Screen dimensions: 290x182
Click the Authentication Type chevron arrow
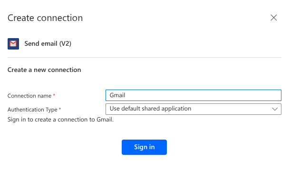(275, 109)
